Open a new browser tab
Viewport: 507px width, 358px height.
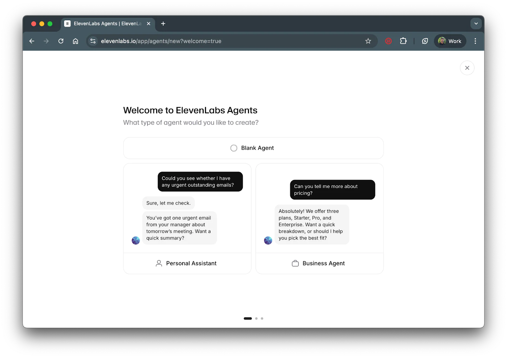pyautogui.click(x=163, y=24)
